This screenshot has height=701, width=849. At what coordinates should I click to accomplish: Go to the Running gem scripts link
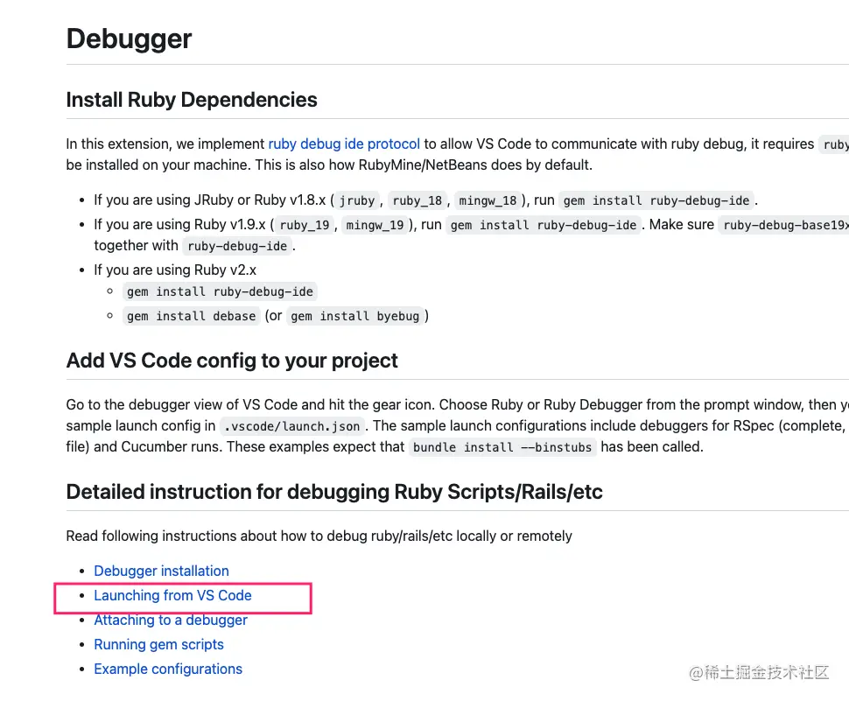pyautogui.click(x=158, y=644)
